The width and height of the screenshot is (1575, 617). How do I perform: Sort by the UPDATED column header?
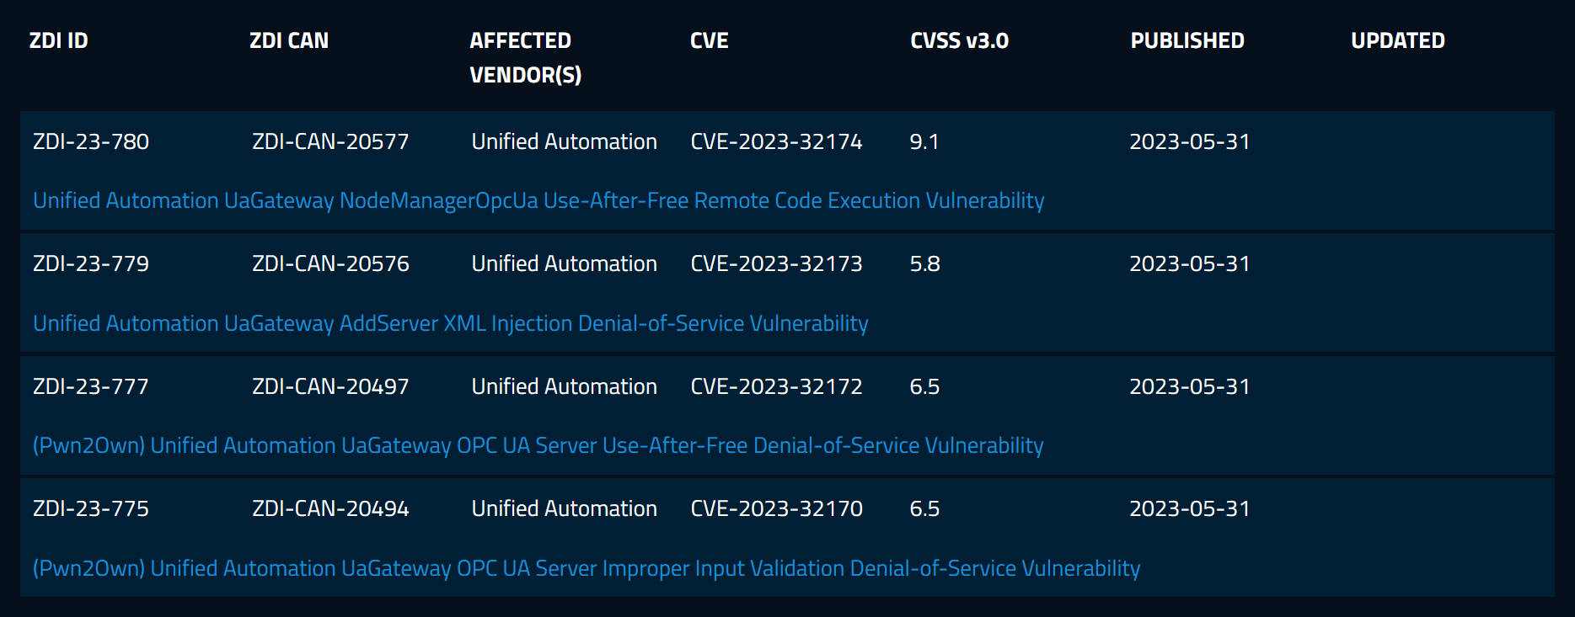coord(1398,40)
